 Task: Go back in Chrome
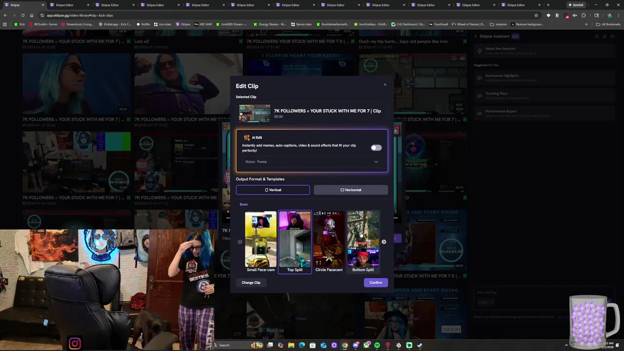point(5,15)
